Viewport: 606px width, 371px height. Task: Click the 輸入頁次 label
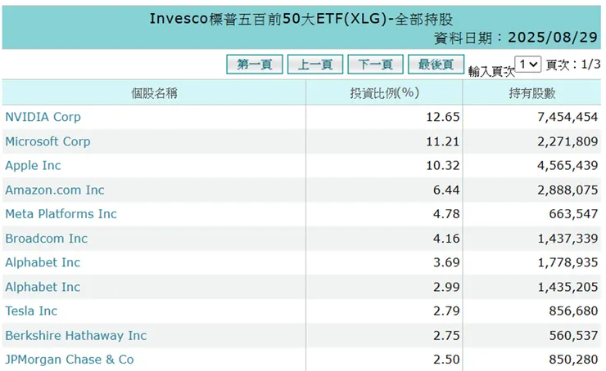click(x=491, y=71)
